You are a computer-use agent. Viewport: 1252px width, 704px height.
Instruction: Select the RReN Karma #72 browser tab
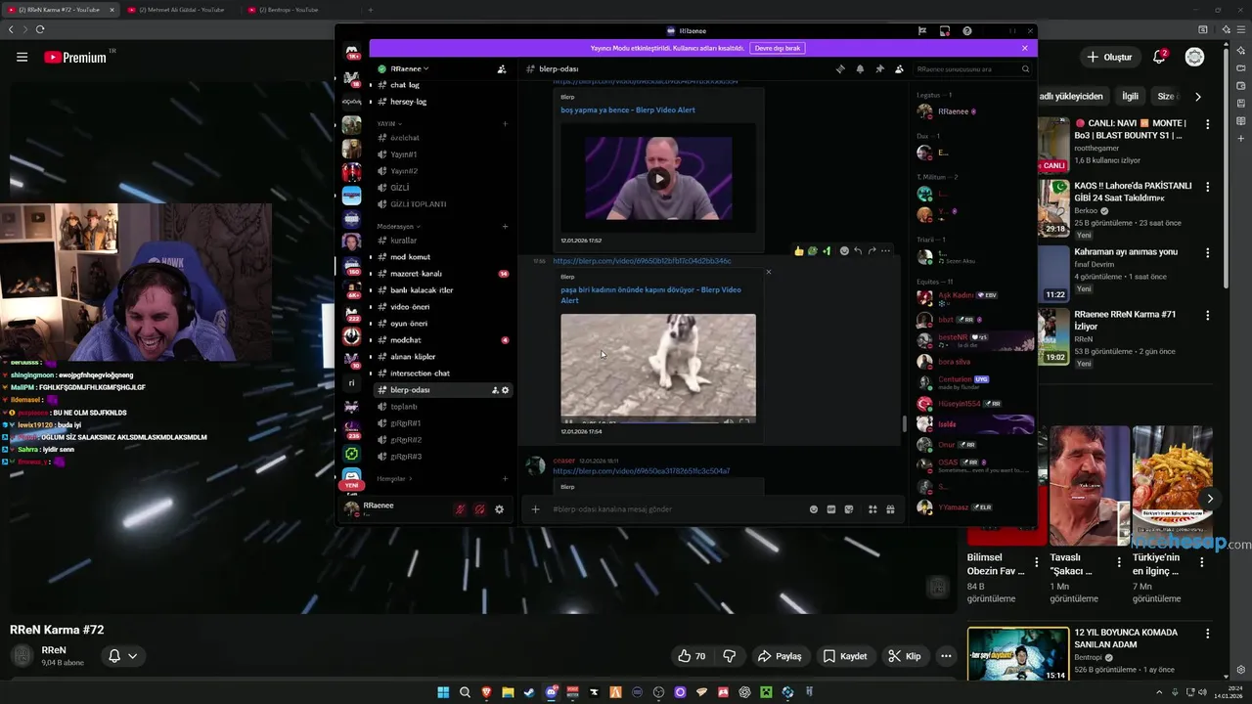(x=59, y=10)
